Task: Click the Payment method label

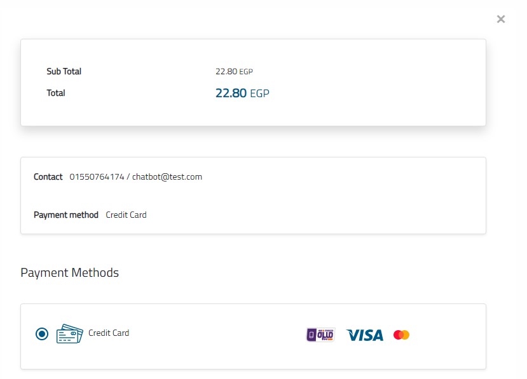Action: click(x=66, y=215)
